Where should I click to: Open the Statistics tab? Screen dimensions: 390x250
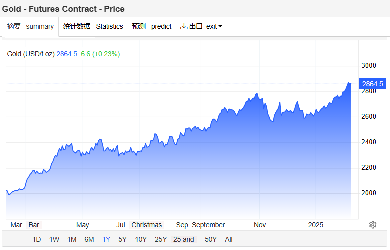pos(93,26)
